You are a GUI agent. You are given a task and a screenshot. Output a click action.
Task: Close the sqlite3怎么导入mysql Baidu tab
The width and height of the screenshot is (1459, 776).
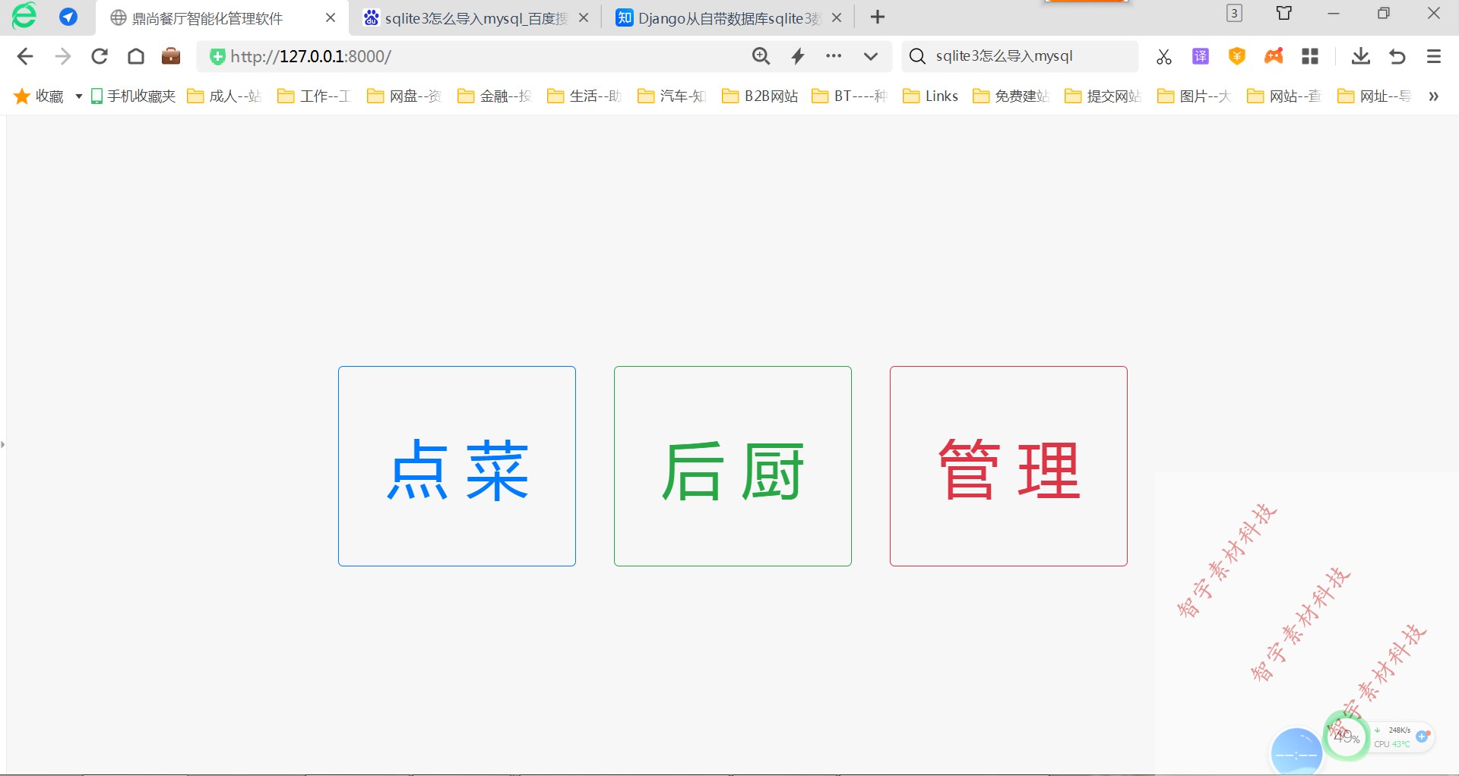click(584, 17)
